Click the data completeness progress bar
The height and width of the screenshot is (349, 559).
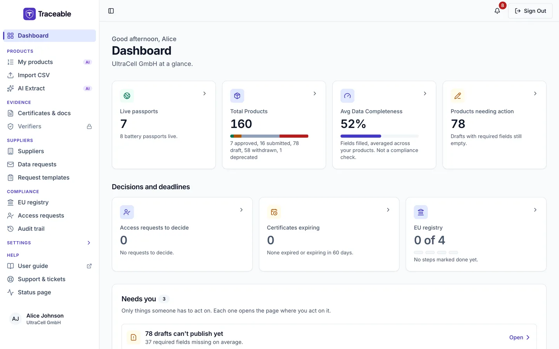click(380, 136)
